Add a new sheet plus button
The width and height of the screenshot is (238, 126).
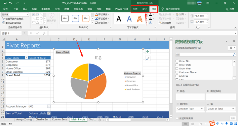[99, 120]
